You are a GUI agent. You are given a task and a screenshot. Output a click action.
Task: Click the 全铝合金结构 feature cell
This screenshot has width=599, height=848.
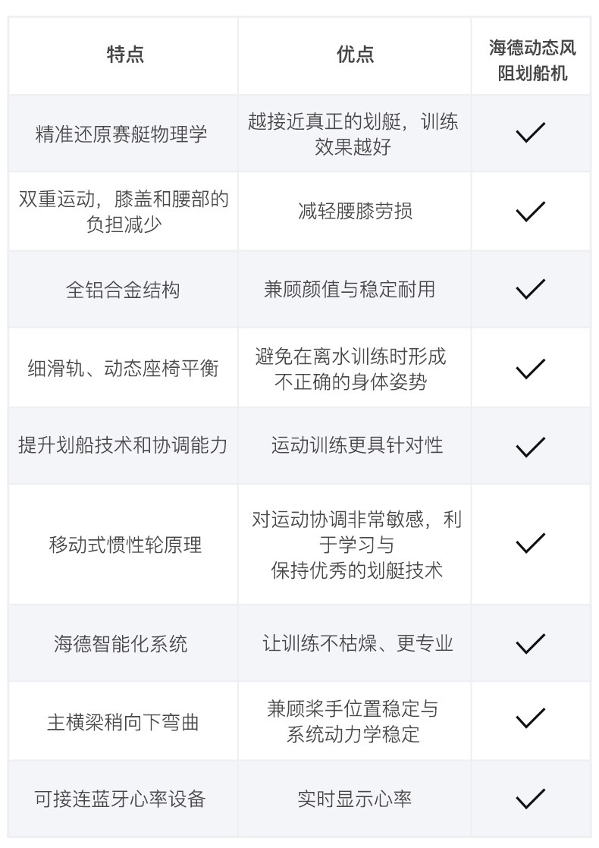tap(123, 290)
